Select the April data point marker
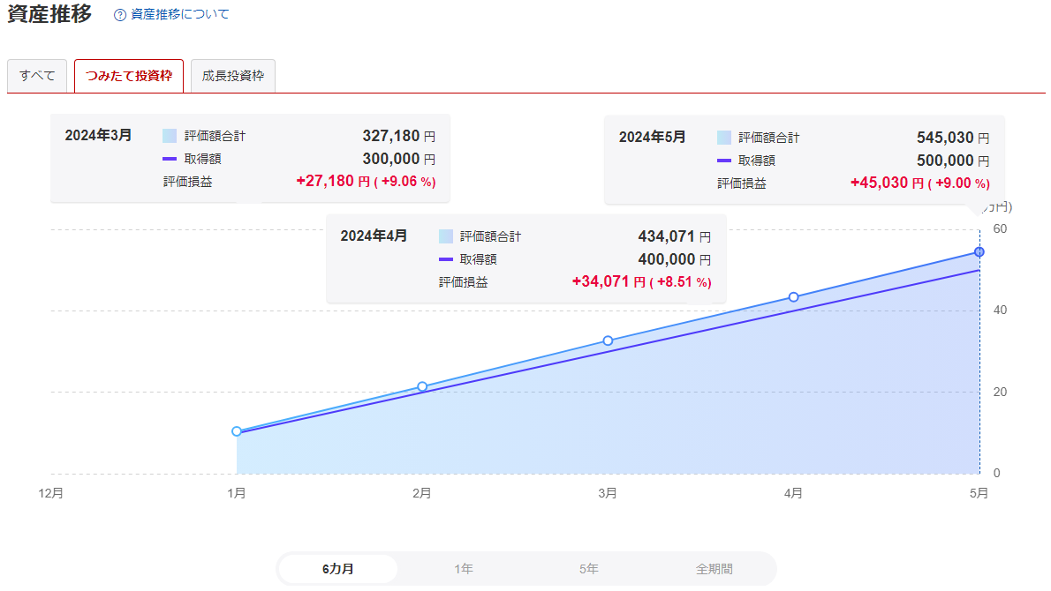This screenshot has width=1051, height=591. 793,297
